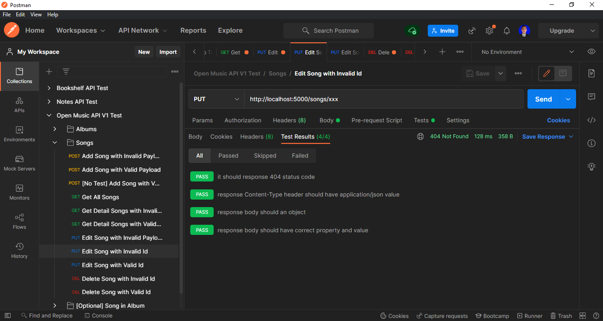The image size is (603, 321).
Task: Open the Monitors sidebar panel
Action: tap(19, 193)
